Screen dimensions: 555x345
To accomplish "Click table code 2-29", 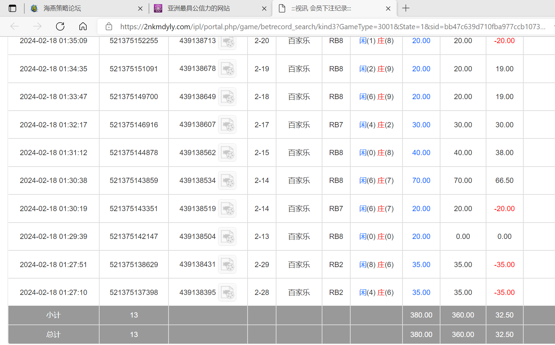I will pyautogui.click(x=262, y=265).
